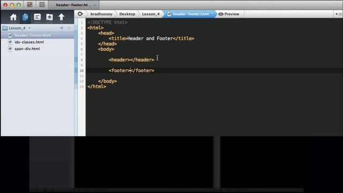343x193 pixels.
Task: Click the opening <html> tag
Action: [95, 28]
